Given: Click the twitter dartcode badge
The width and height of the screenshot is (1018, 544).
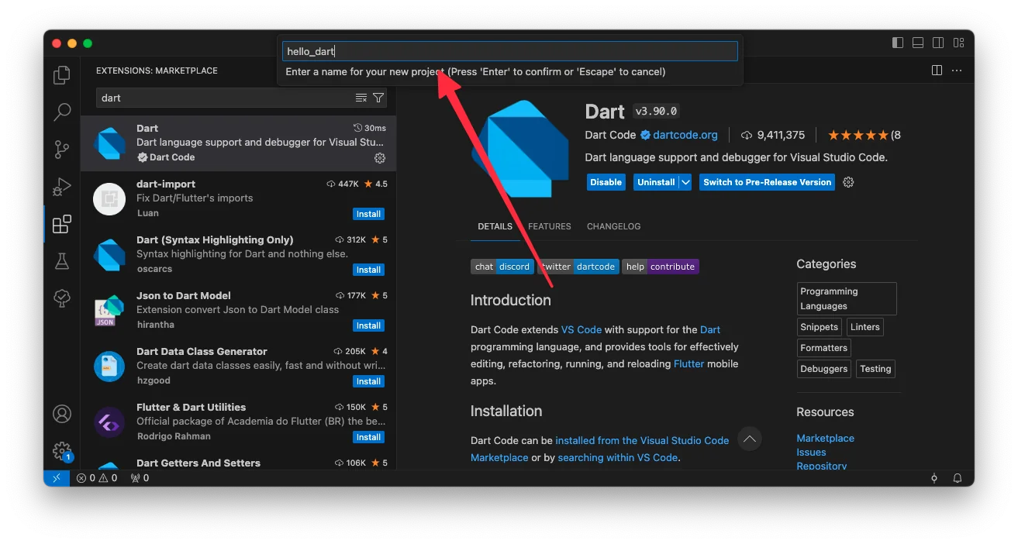Looking at the screenshot, I should coord(578,267).
